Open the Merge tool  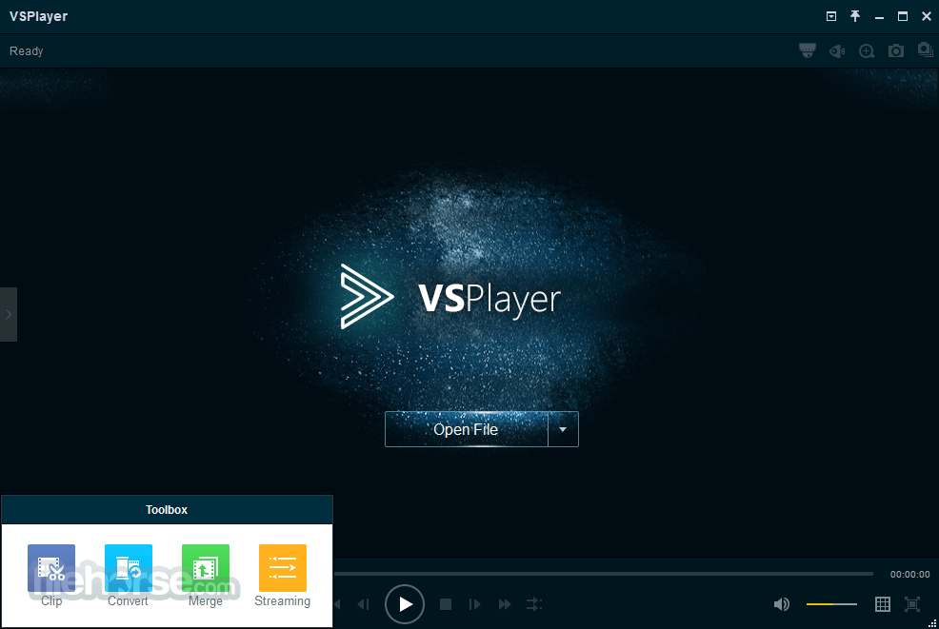pyautogui.click(x=206, y=568)
